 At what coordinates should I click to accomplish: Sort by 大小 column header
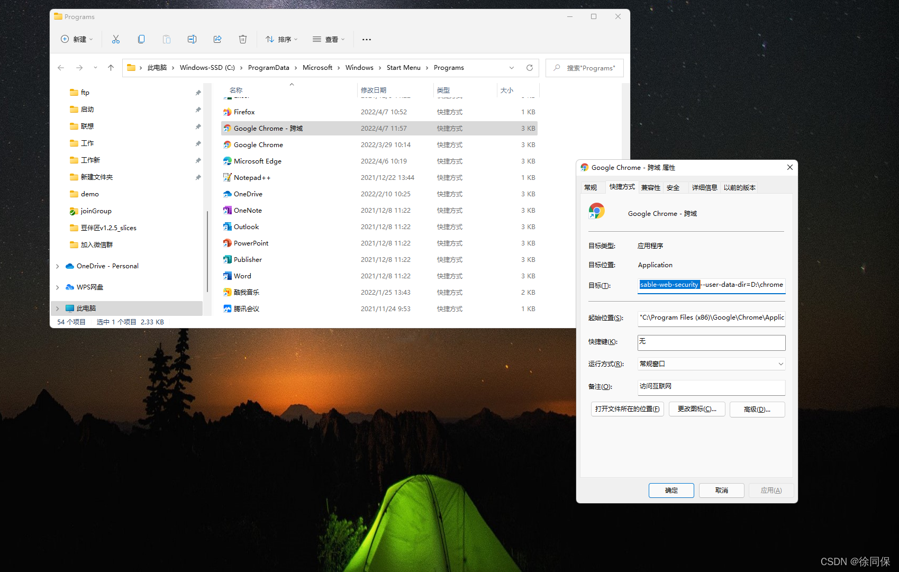click(507, 90)
